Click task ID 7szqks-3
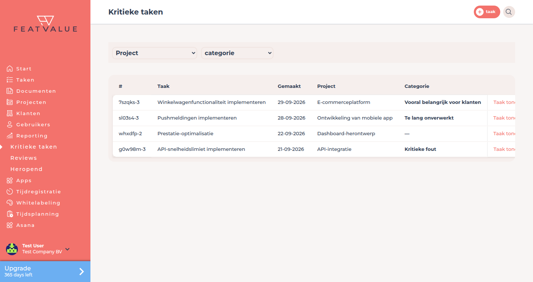This screenshot has width=533, height=282. (129, 102)
